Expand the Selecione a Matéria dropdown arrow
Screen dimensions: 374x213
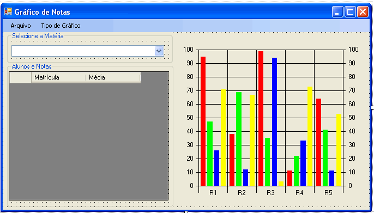[x=159, y=51]
